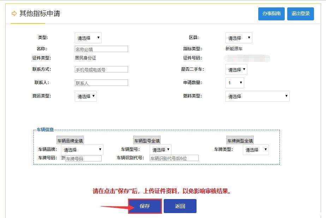Click the 其他指标申请 page title

40,13
